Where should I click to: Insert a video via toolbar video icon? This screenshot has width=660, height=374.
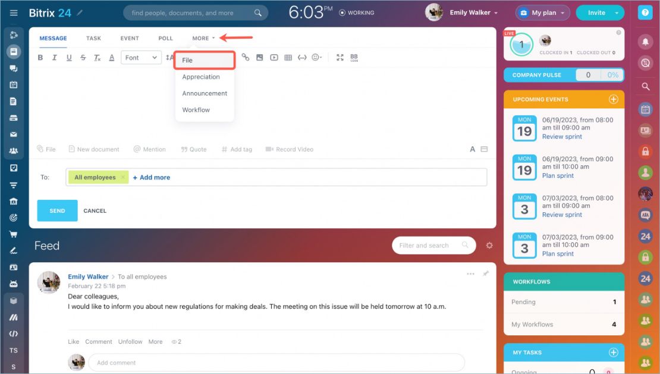[274, 57]
